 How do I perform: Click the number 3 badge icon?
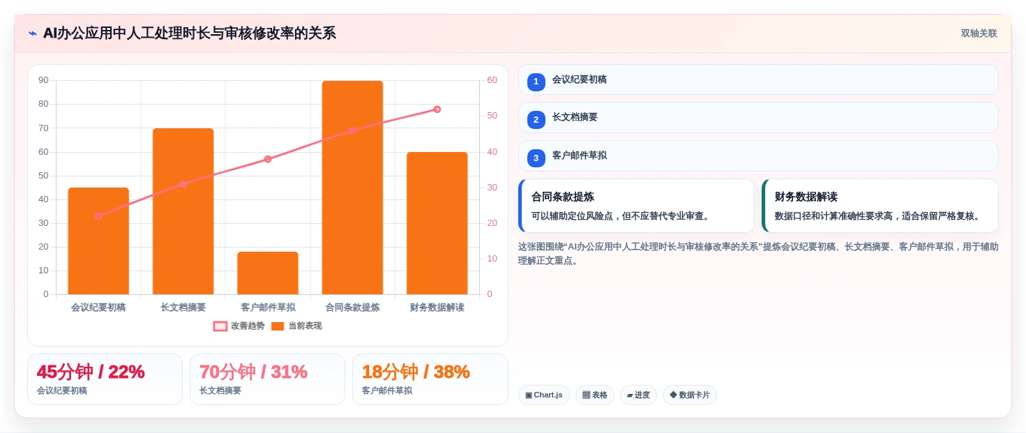click(536, 158)
